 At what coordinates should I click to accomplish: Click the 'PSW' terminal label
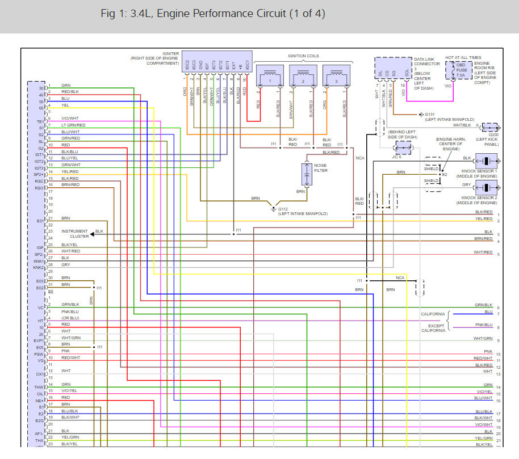39,354
